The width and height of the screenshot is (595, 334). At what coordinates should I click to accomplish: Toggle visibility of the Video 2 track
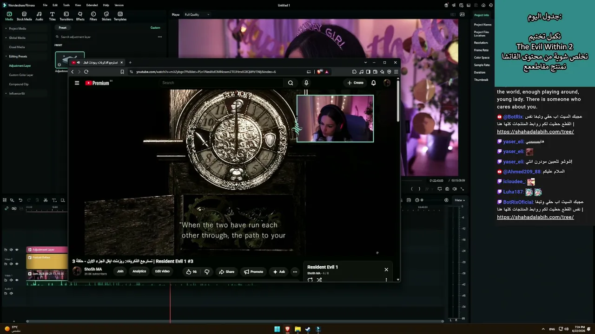pyautogui.click(x=17, y=264)
